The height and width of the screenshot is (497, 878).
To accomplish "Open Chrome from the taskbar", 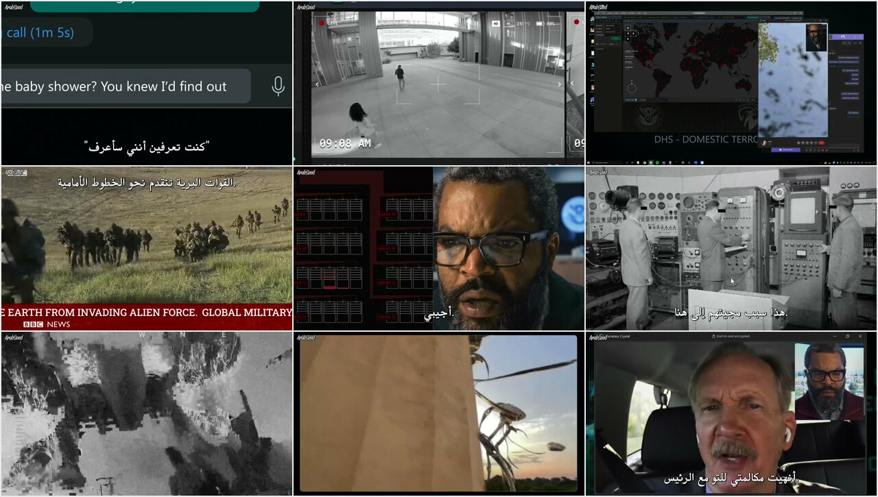I will coord(645,162).
